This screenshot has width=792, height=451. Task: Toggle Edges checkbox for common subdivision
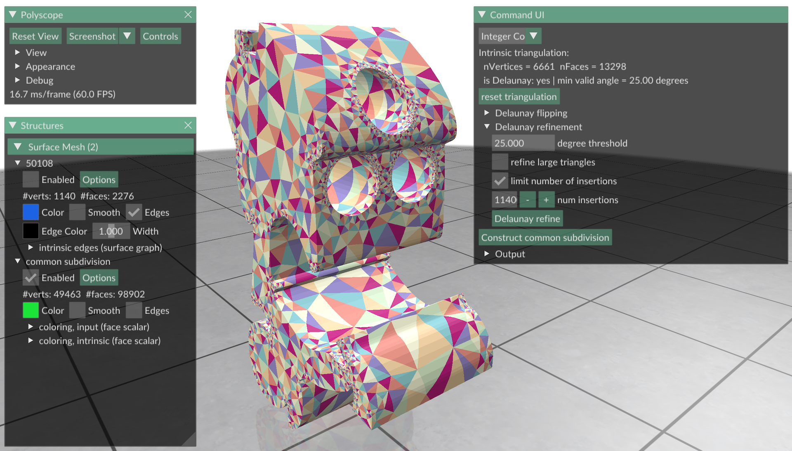[x=134, y=311]
